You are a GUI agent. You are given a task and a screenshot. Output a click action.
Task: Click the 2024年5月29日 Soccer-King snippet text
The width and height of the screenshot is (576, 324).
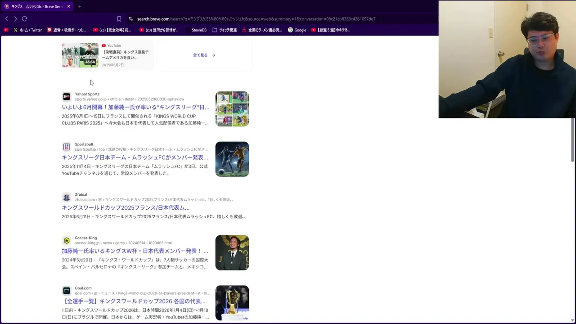click(135, 263)
